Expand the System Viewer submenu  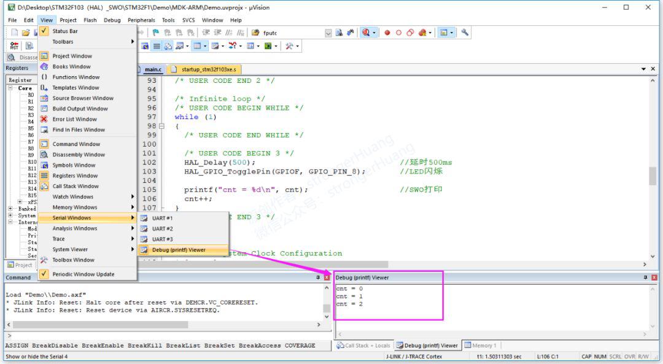(88, 249)
